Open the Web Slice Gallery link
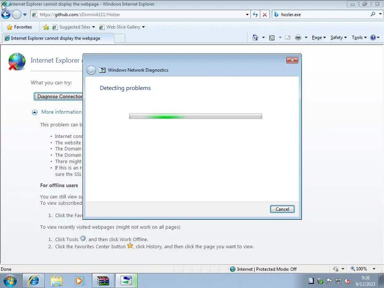 [x=120, y=27]
